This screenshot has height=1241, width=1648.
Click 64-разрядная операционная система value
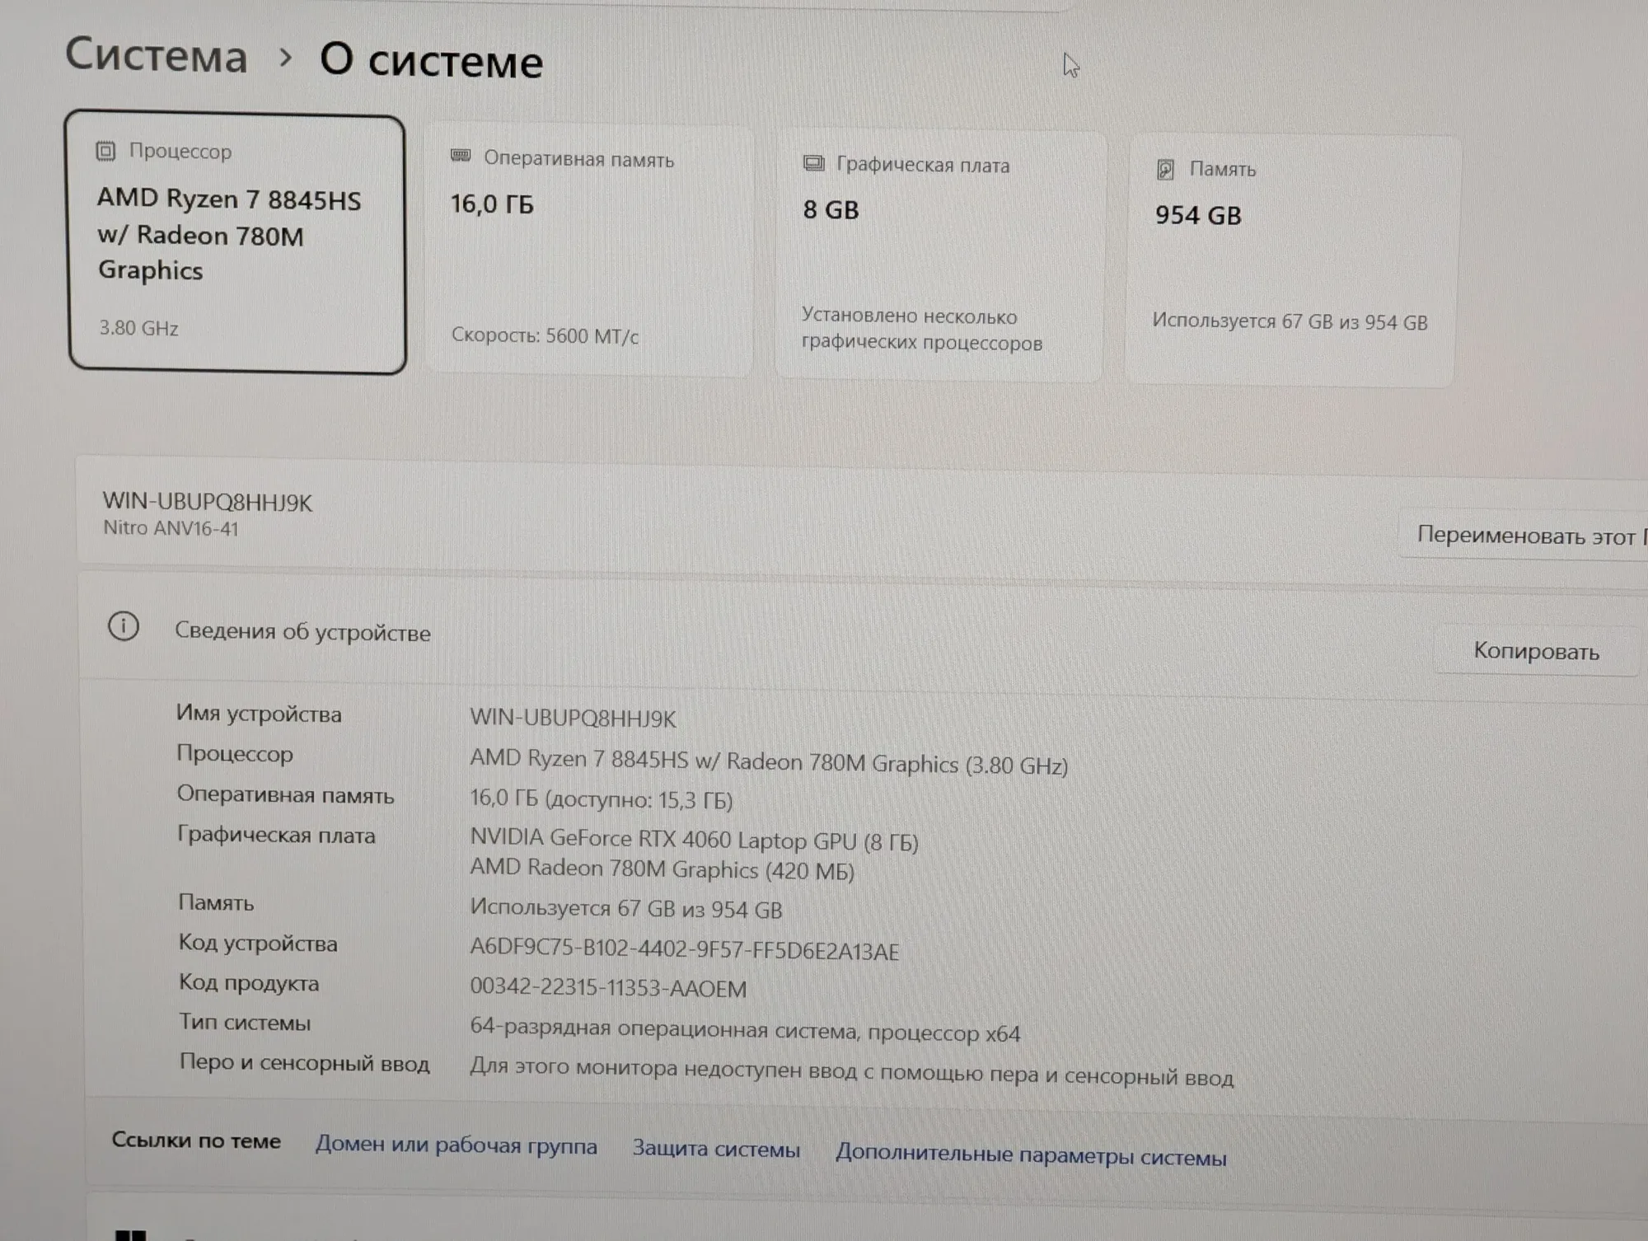pos(745,1030)
